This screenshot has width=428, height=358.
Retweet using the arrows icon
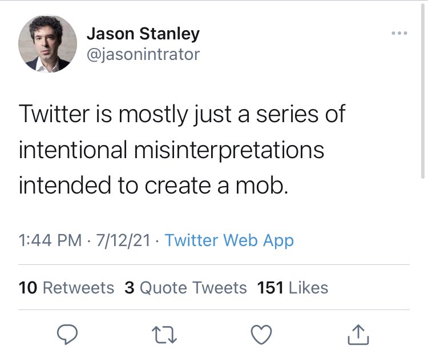click(165, 335)
